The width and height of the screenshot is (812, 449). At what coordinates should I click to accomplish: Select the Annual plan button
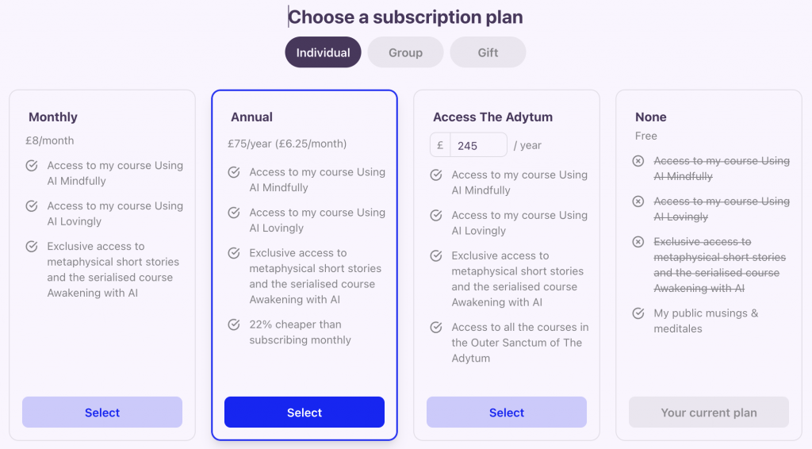(x=304, y=413)
